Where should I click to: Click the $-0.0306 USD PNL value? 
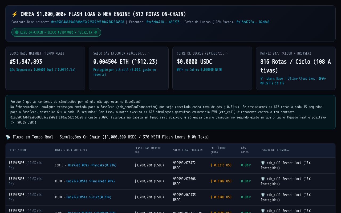[x=221, y=197]
